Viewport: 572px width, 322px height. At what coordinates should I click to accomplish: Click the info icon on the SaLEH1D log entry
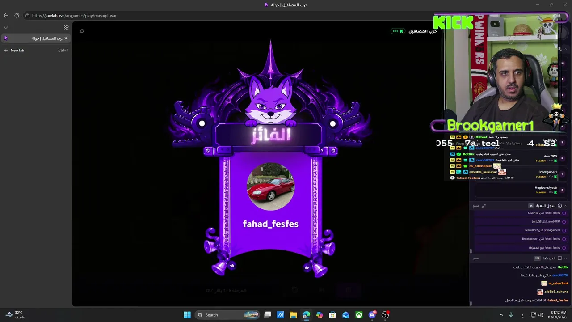564,213
